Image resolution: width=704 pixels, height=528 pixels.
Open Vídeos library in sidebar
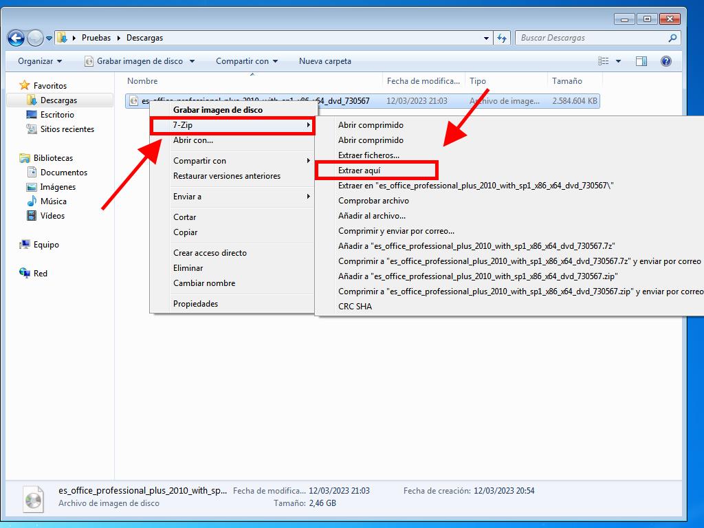click(52, 216)
